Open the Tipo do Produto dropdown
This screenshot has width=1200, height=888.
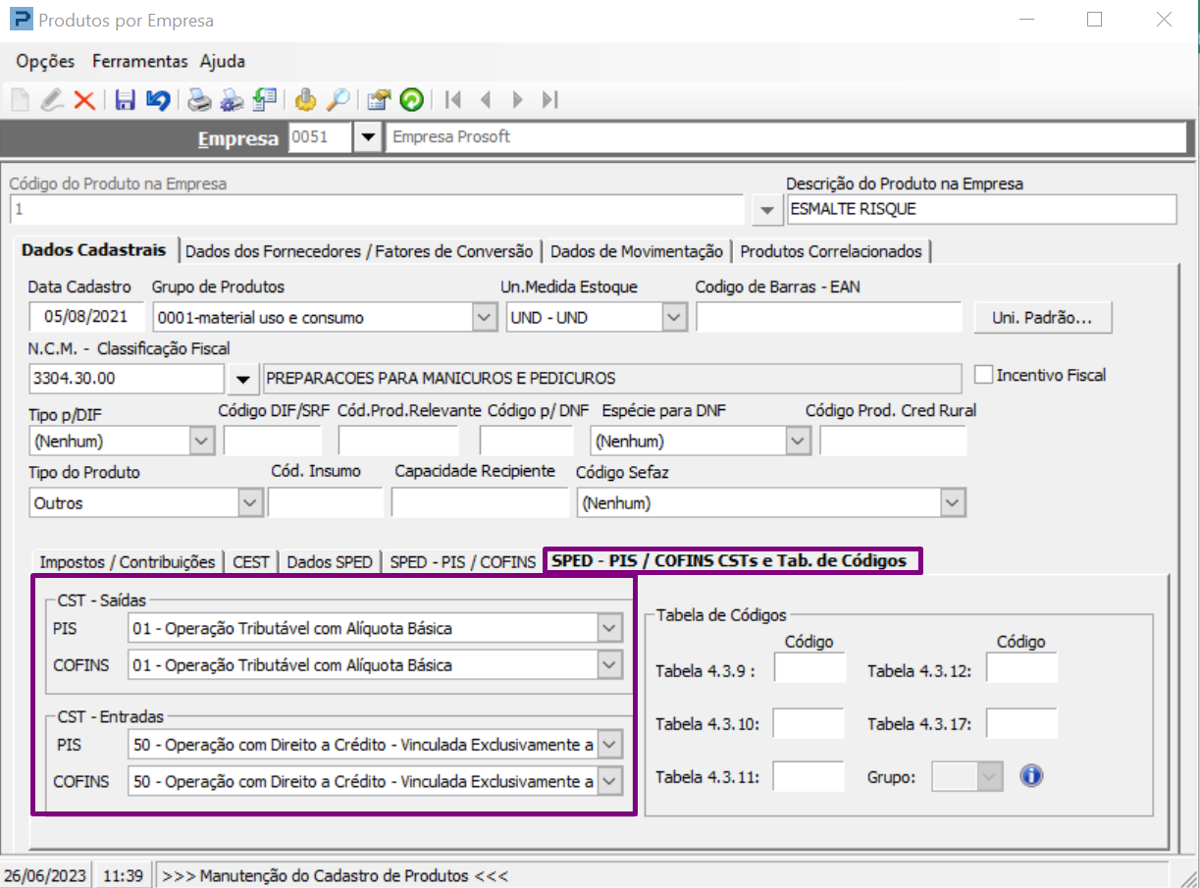[250, 502]
